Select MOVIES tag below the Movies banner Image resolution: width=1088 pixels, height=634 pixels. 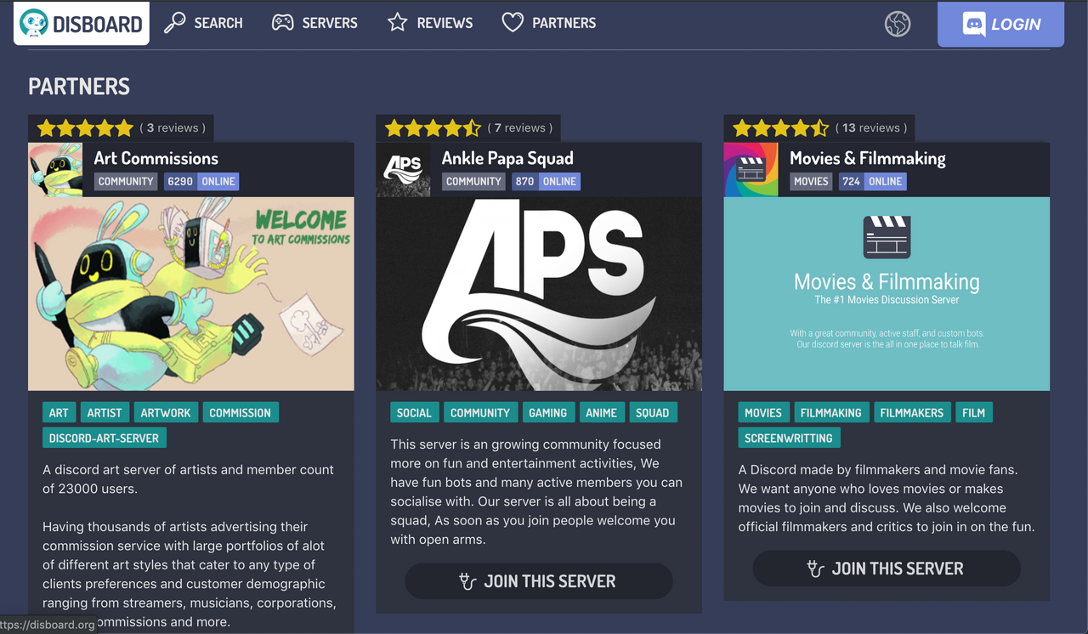[763, 413]
